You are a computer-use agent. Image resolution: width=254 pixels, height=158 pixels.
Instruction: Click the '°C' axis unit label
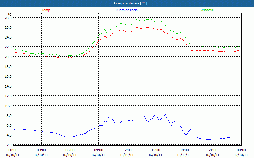pos(10,15)
